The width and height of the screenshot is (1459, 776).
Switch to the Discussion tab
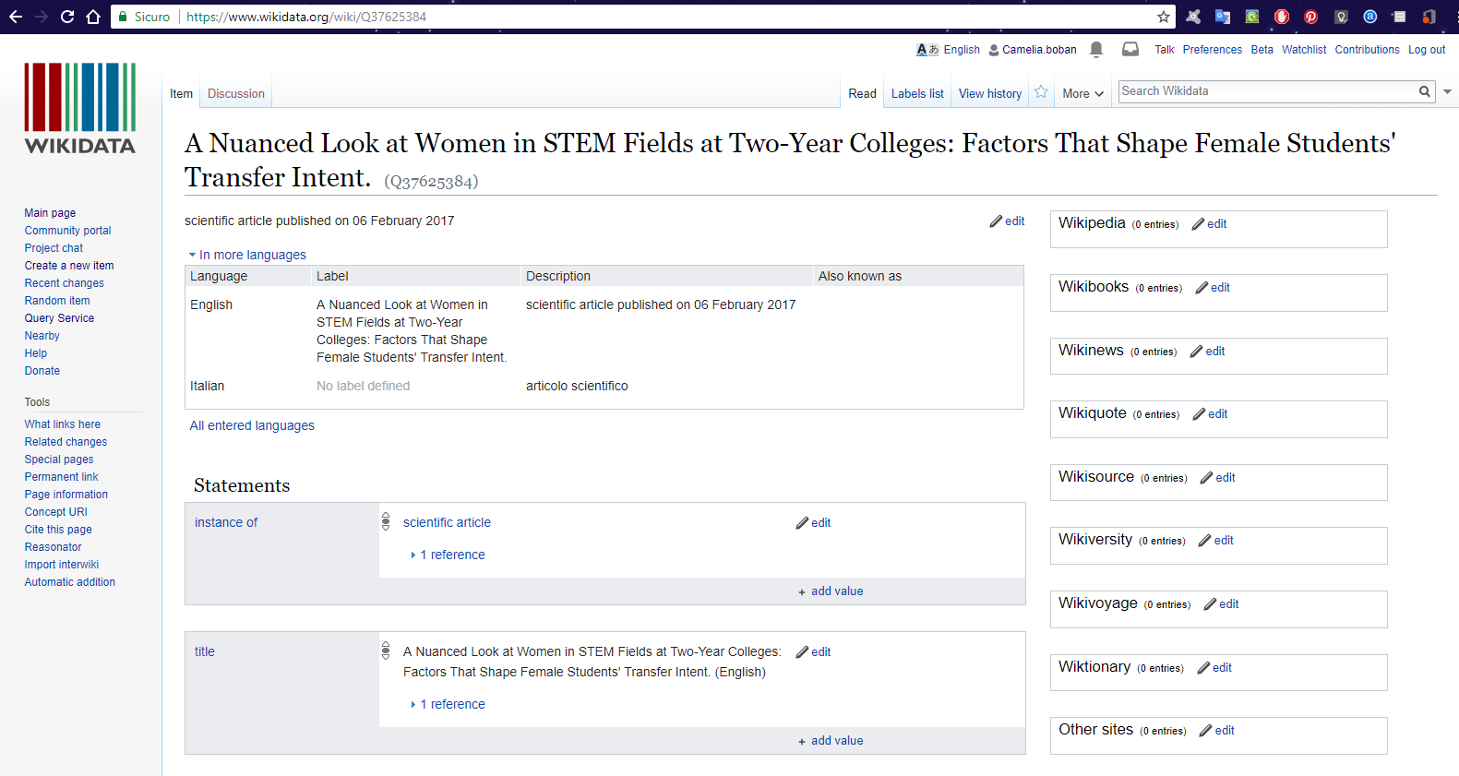point(236,94)
